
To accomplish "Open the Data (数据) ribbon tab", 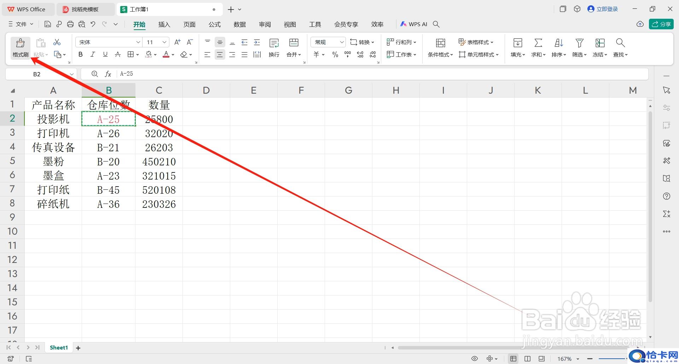I will [239, 24].
